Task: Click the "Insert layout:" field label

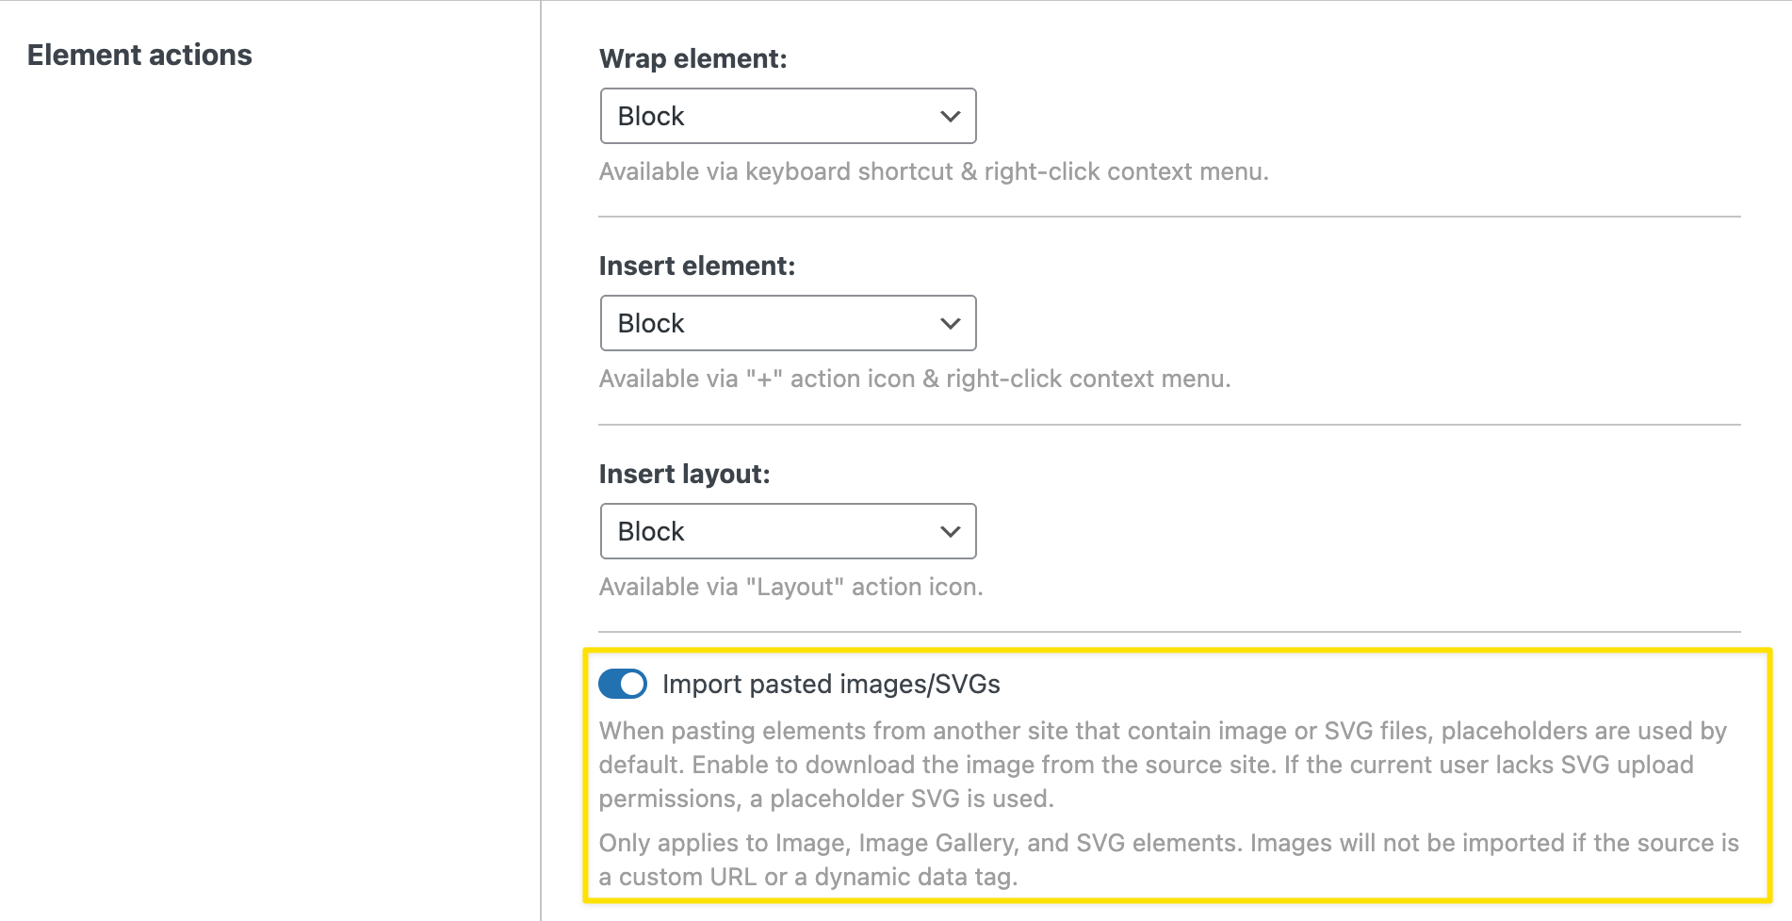Action: [x=684, y=474]
